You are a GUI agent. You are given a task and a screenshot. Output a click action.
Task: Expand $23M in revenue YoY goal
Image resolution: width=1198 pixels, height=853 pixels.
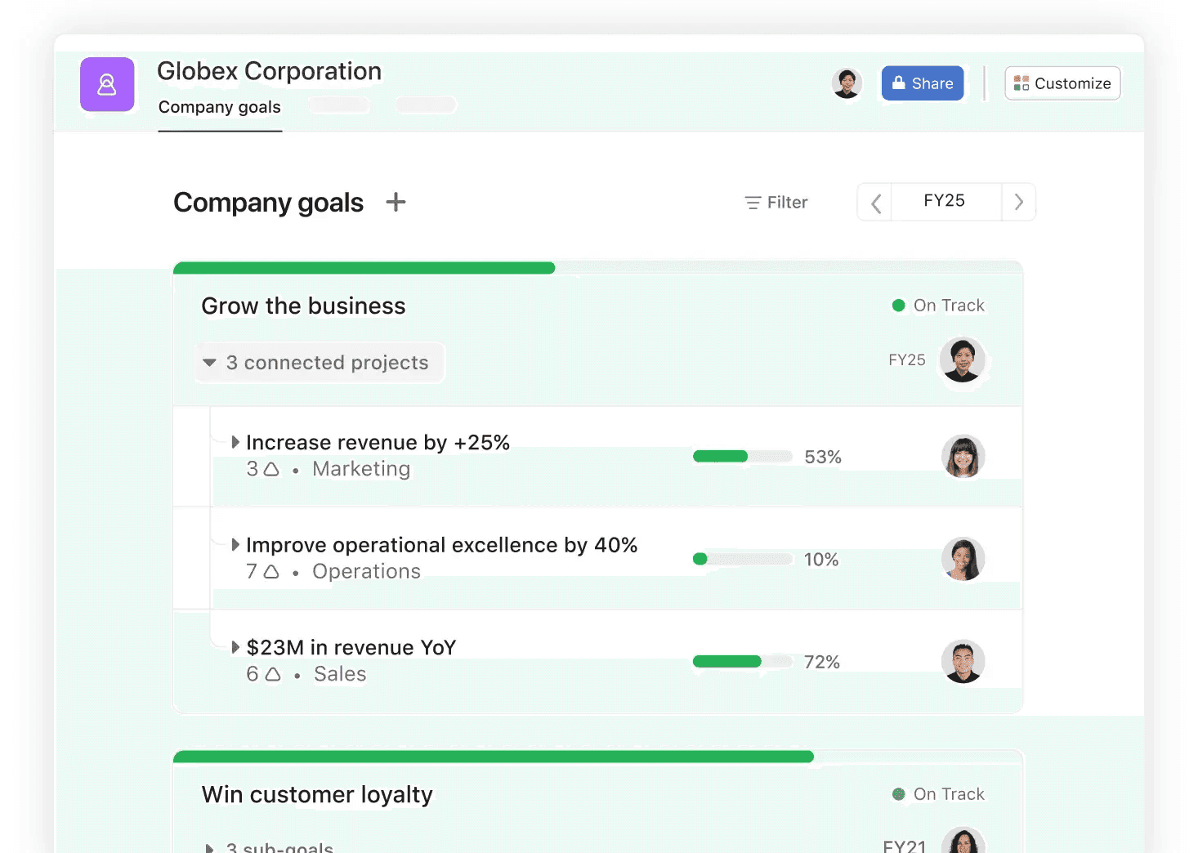tap(235, 647)
